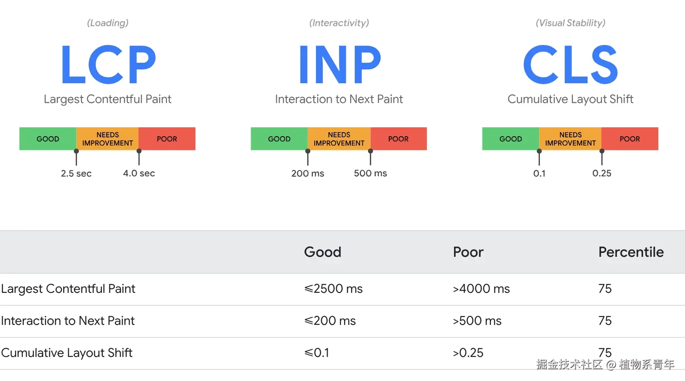Click the (Visual Stability) caption text
This screenshot has width=685, height=381.
tap(570, 23)
